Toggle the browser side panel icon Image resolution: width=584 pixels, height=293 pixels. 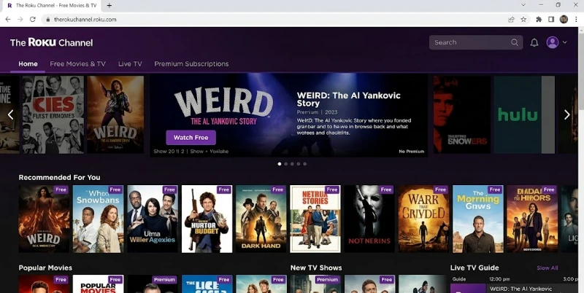pyautogui.click(x=551, y=20)
